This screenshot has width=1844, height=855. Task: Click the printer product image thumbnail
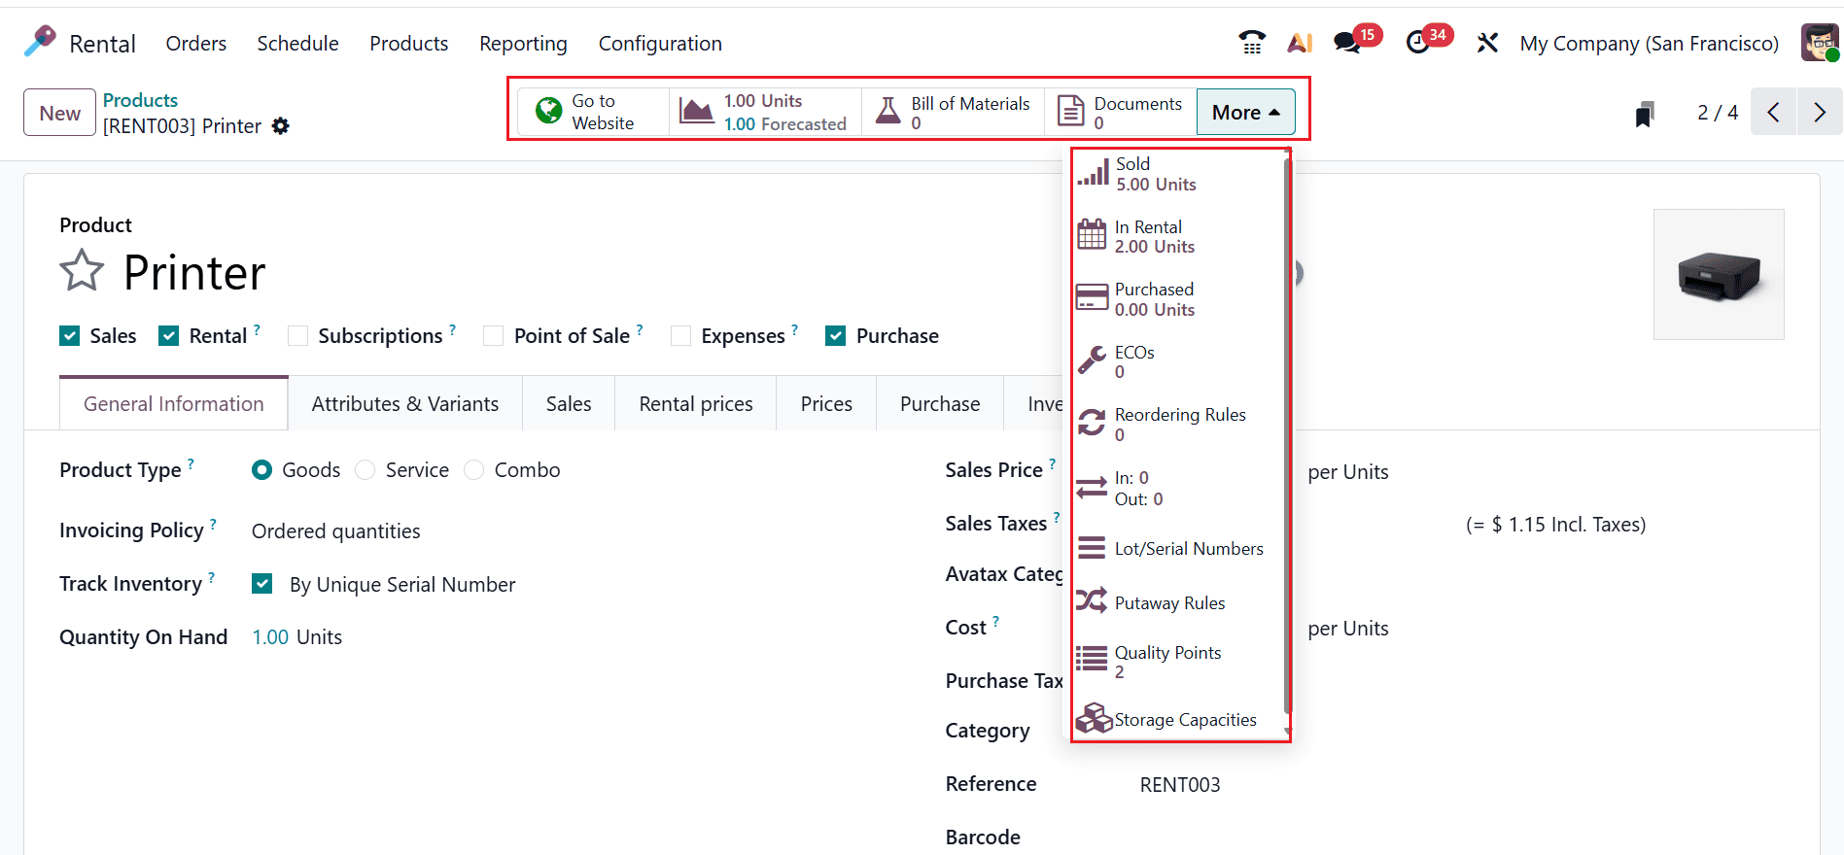tap(1718, 275)
